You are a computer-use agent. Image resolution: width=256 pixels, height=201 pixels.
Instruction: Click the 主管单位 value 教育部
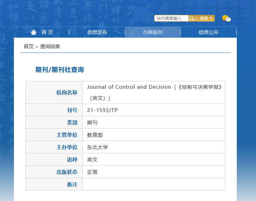(x=95, y=135)
